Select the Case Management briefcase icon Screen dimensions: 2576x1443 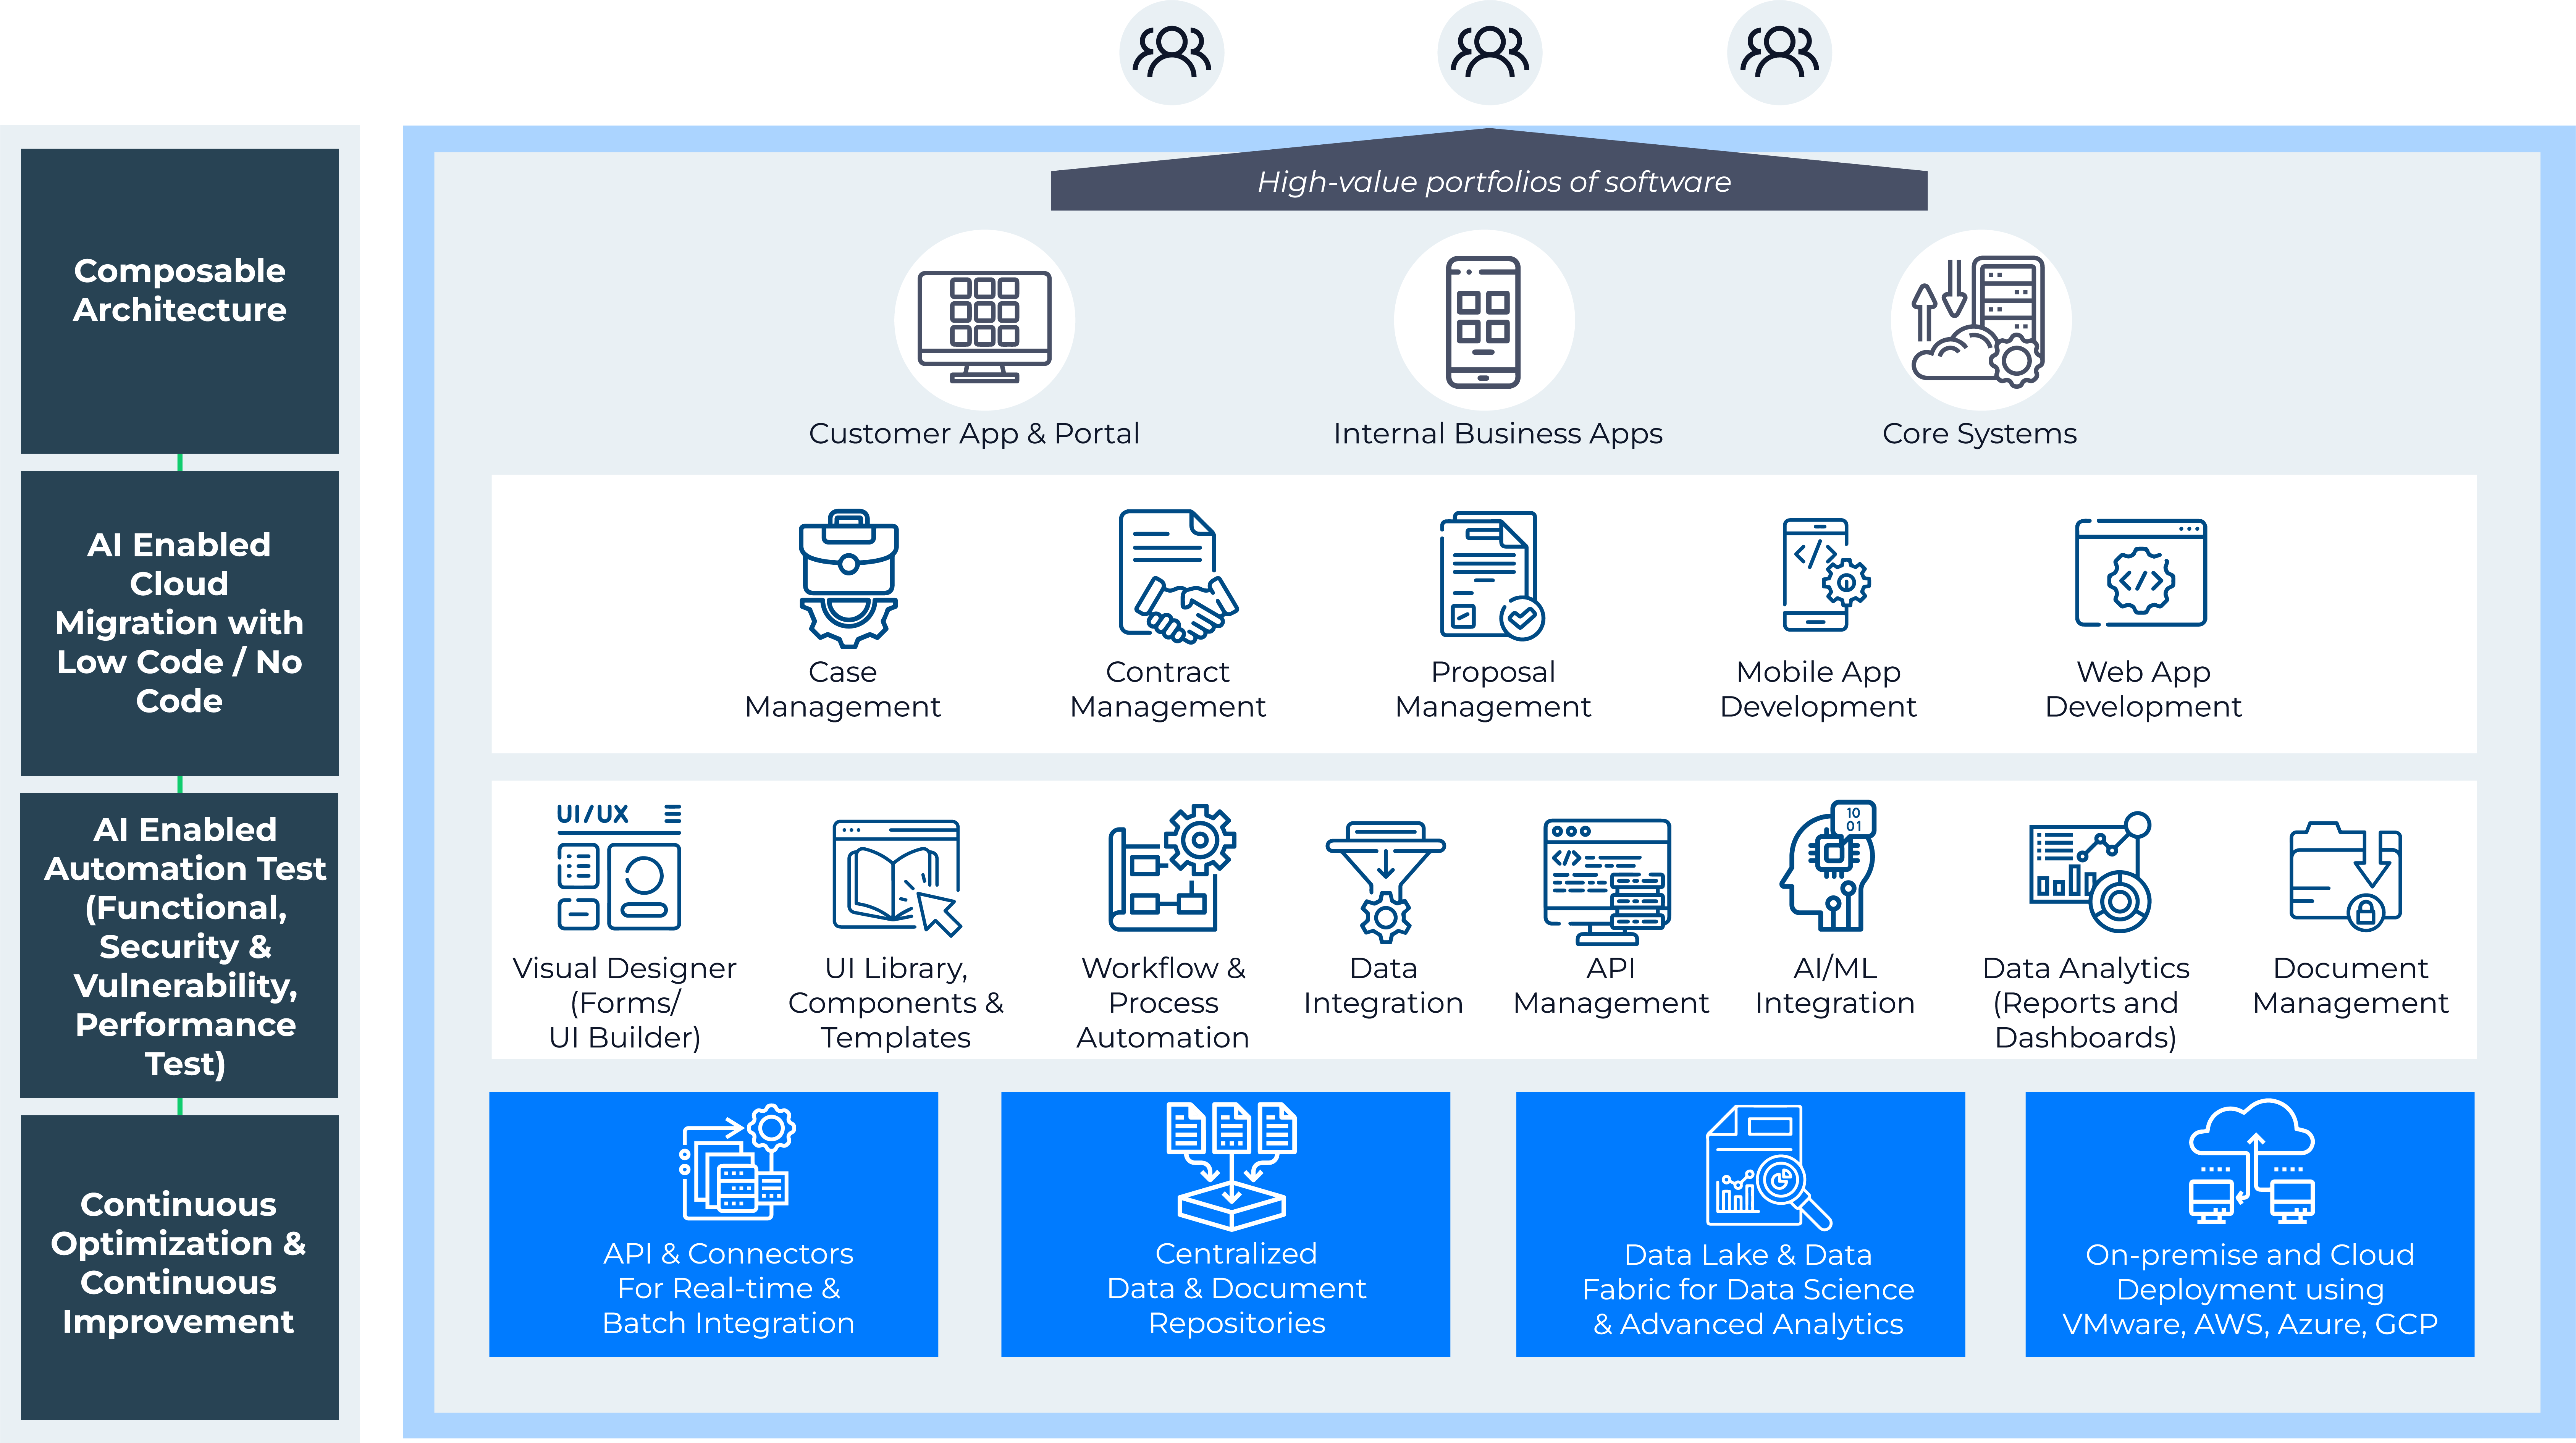848,578
